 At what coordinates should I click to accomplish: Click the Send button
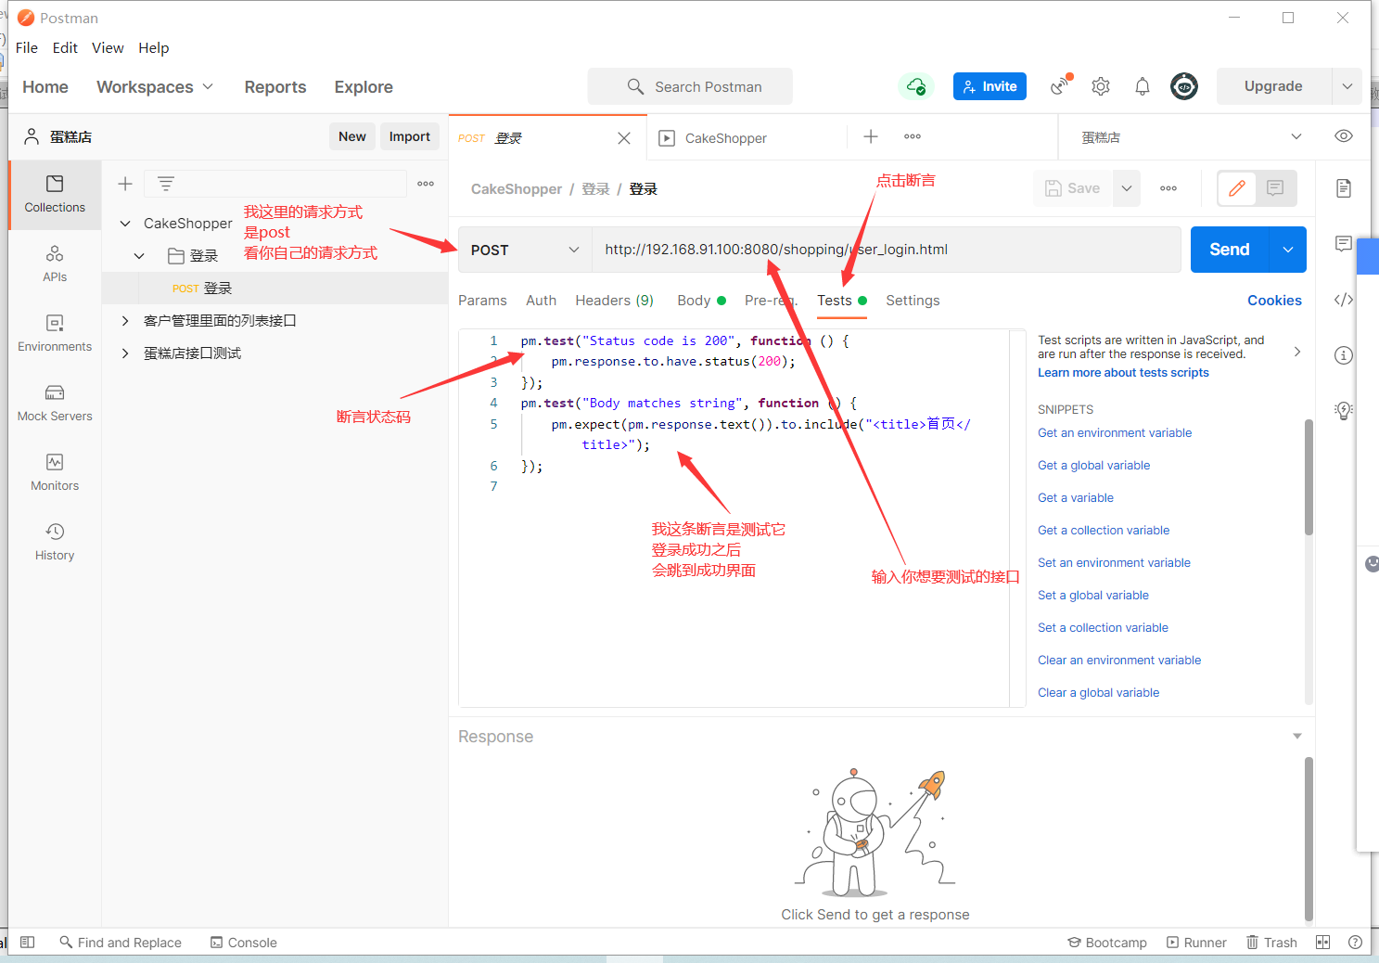[x=1230, y=250]
